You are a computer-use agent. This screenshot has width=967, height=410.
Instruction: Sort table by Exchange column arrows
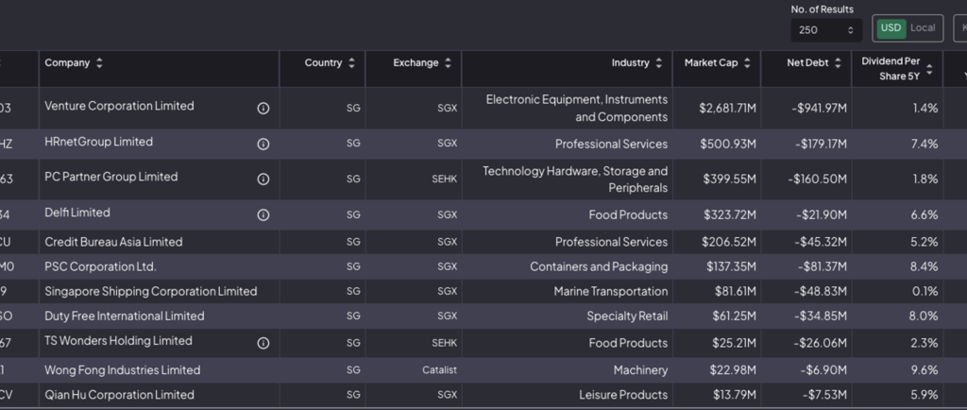(x=448, y=63)
